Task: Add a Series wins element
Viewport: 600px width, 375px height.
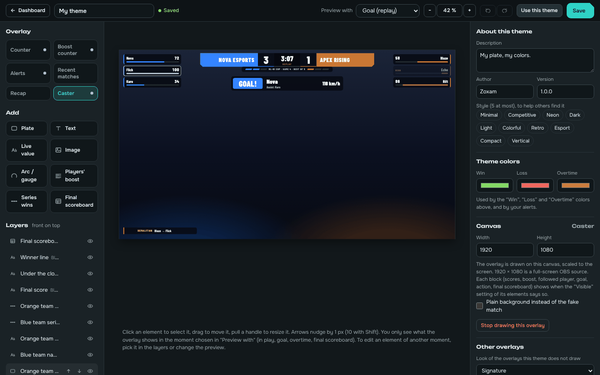Action: coord(27,201)
